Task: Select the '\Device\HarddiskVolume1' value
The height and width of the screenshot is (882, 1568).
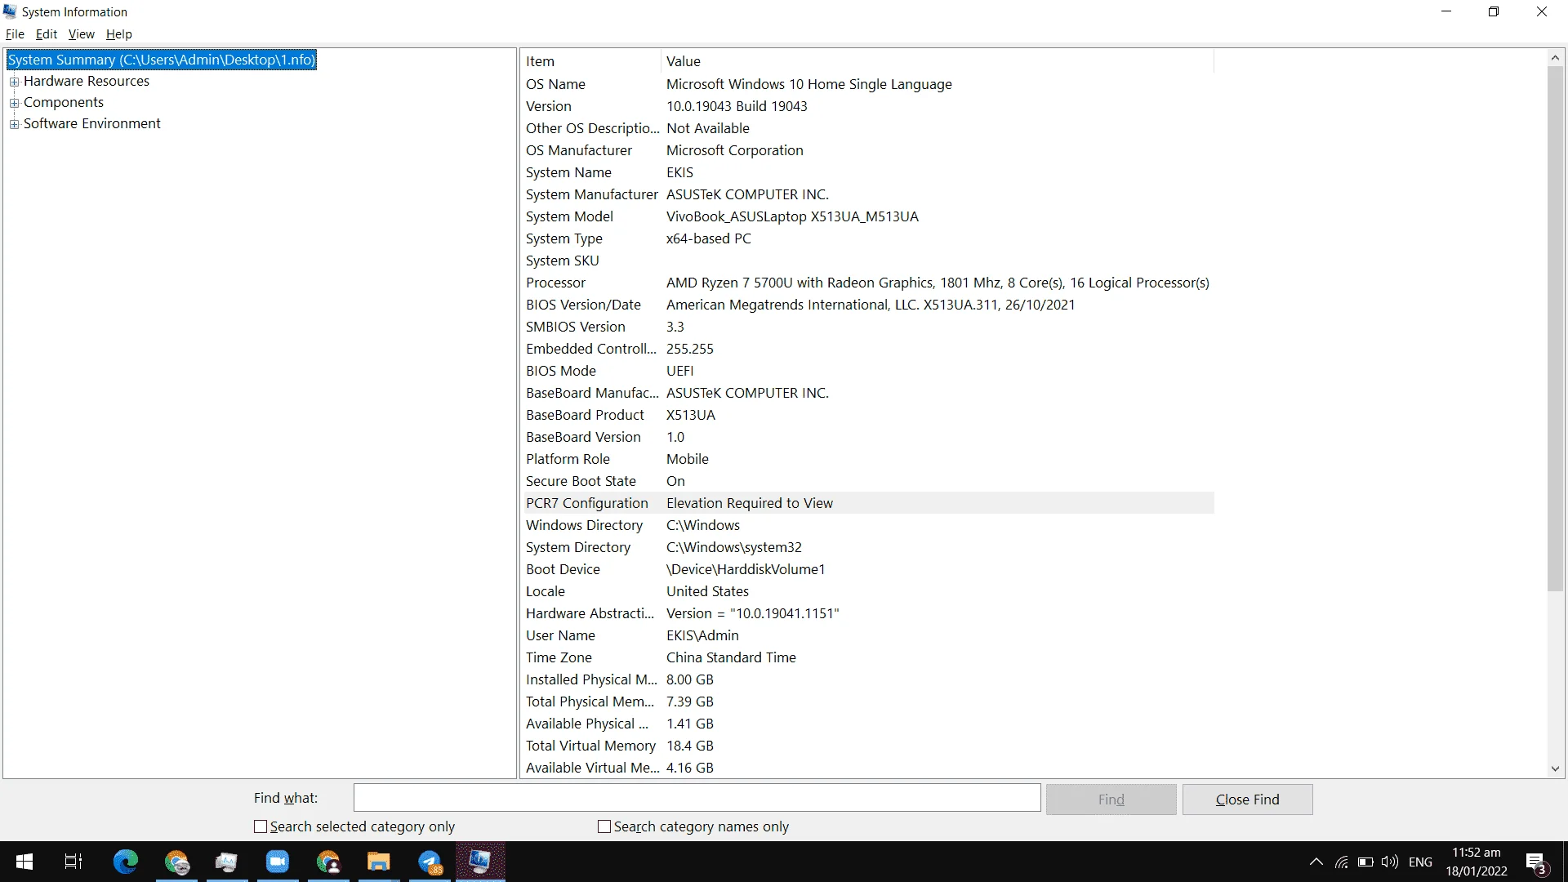Action: 746,569
